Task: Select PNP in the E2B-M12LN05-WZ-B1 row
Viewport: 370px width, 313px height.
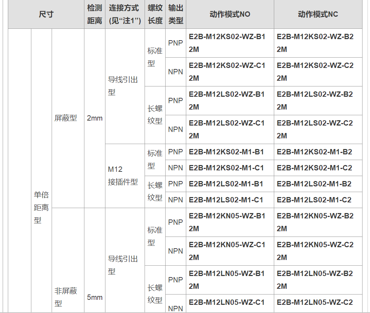Action: tap(176, 280)
